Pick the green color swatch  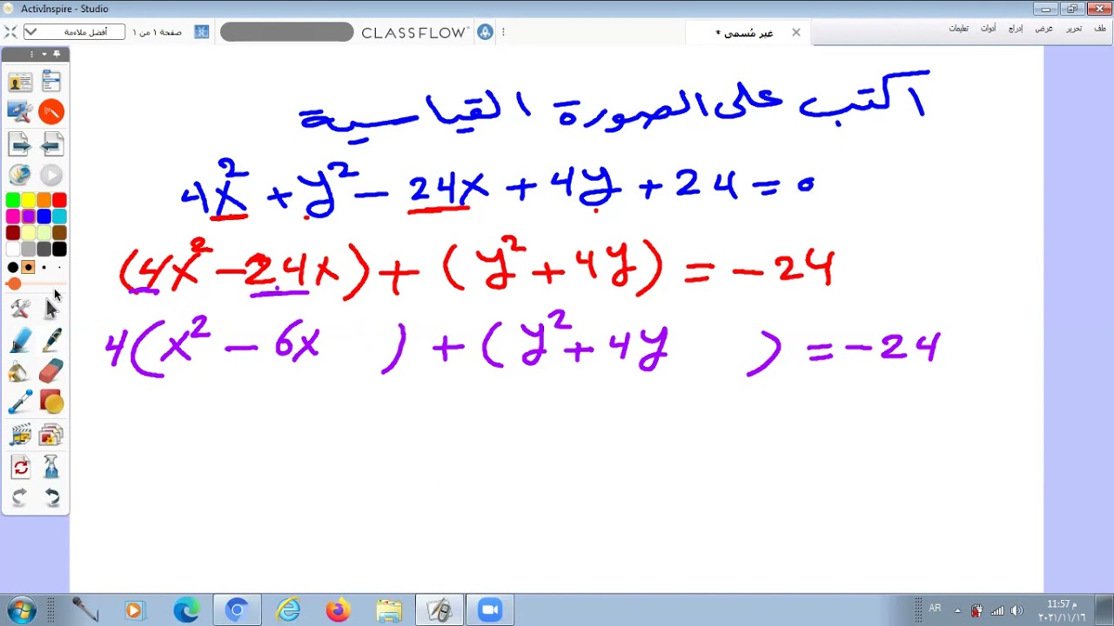pyautogui.click(x=12, y=201)
